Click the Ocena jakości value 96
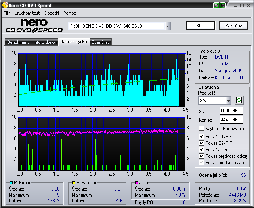The width and height of the screenshot is (254, 208). pos(243,175)
